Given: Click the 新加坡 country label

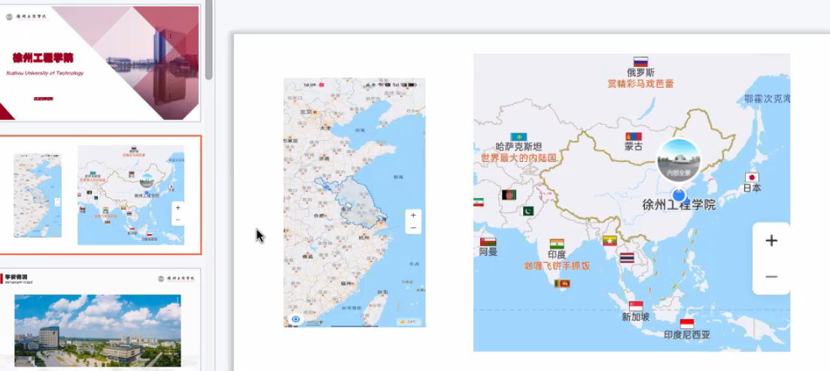Looking at the screenshot, I should (636, 317).
